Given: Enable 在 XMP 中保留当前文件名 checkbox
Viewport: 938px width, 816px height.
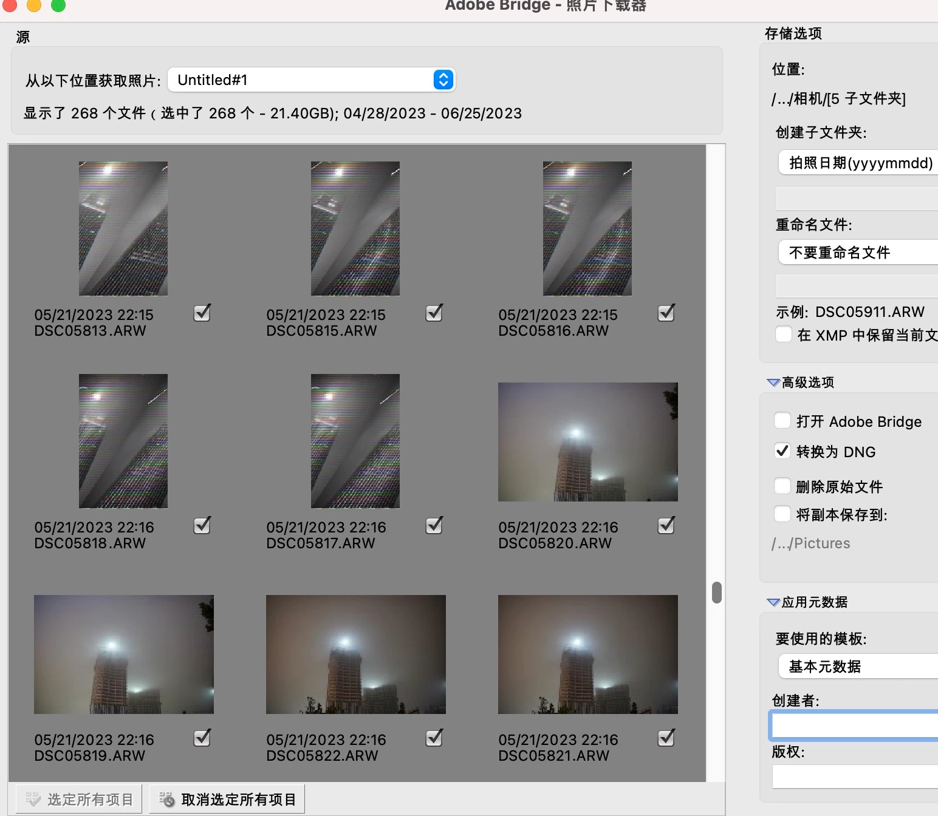Looking at the screenshot, I should 783,335.
